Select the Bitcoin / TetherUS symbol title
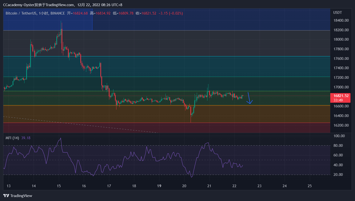The height and width of the screenshot is (201, 355). [21, 13]
